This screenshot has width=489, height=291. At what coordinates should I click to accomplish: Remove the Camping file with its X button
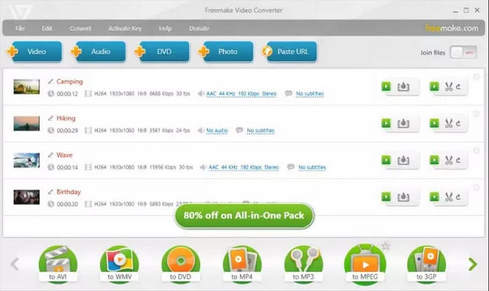click(476, 77)
